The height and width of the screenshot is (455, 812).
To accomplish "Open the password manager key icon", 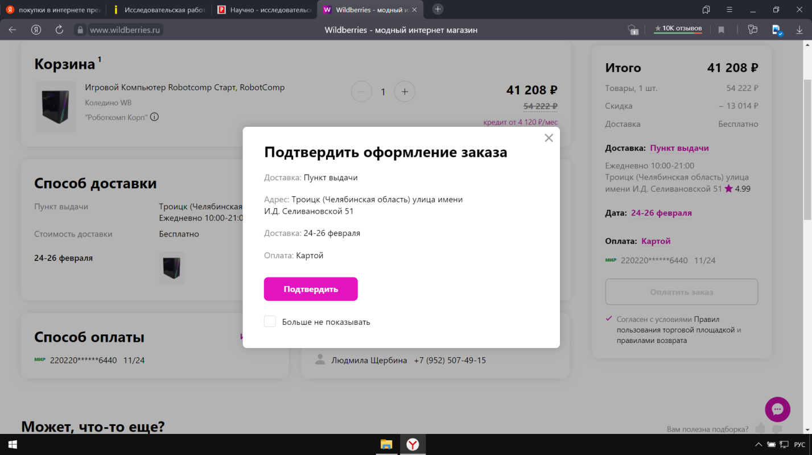I will coord(753,30).
